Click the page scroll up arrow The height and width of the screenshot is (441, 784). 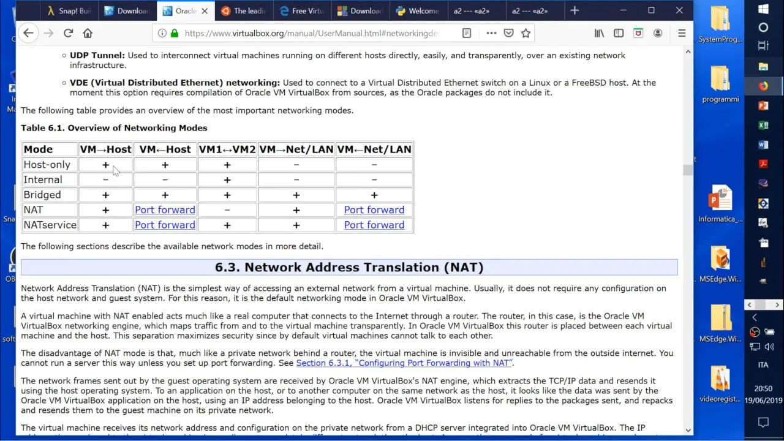point(688,51)
